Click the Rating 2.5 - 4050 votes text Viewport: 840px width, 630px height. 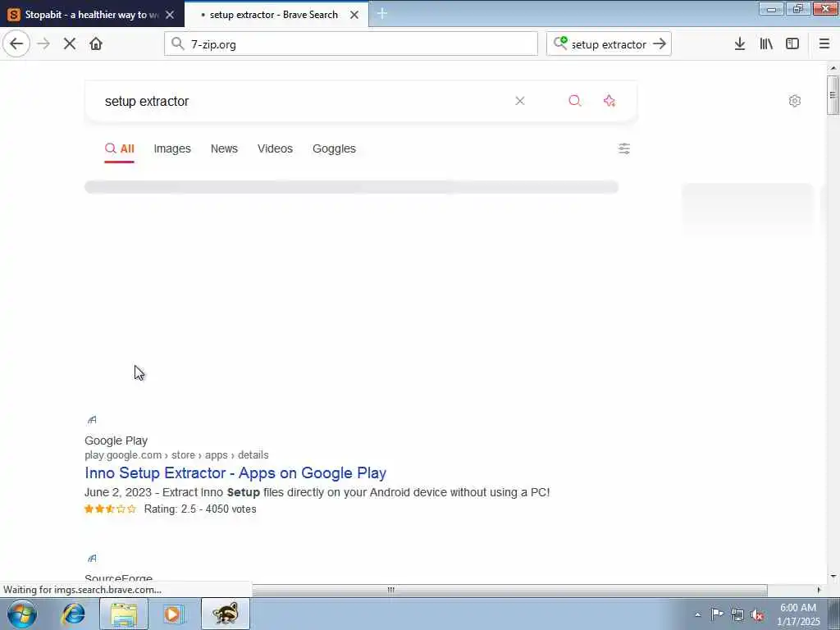[x=200, y=509]
